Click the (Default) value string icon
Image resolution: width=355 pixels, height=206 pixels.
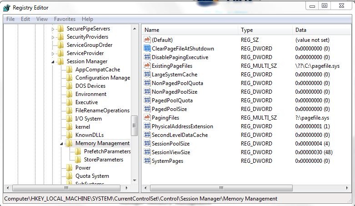point(147,40)
